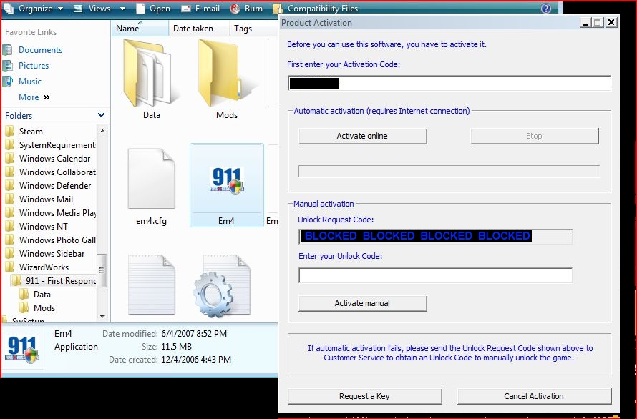Select the Mods folder icon in file view
The image size is (637, 419).
click(x=226, y=73)
